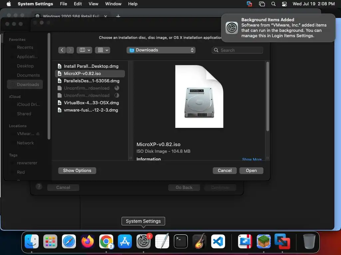Viewport: 341px width, 255px height.
Task: Click the help question mark button
Action: pyautogui.click(x=39, y=187)
